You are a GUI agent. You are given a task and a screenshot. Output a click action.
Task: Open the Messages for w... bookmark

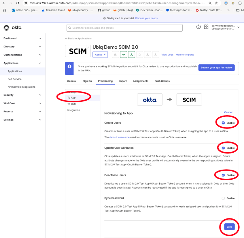179,10
